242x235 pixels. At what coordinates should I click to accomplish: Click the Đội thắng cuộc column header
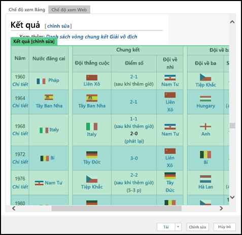[92, 63]
